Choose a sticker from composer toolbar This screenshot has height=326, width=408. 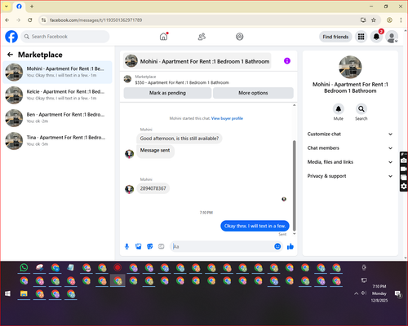coord(150,246)
